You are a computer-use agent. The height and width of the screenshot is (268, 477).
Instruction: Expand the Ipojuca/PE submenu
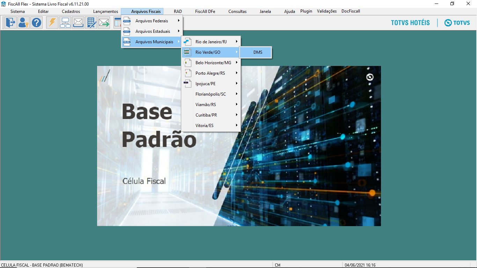coord(211,84)
